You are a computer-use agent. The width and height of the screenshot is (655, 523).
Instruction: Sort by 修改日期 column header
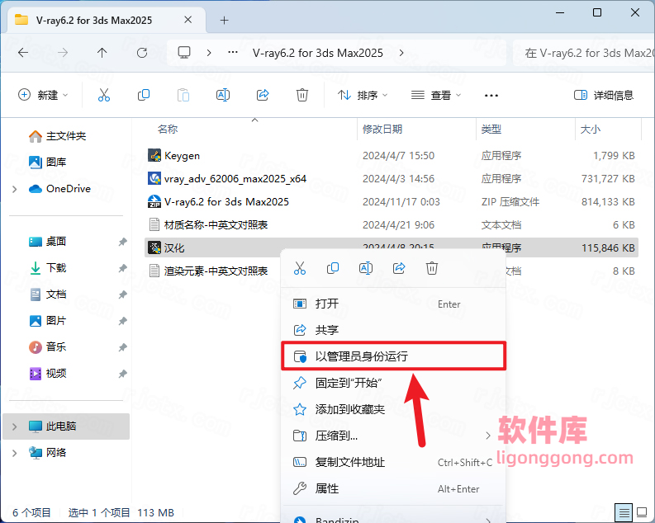click(382, 130)
